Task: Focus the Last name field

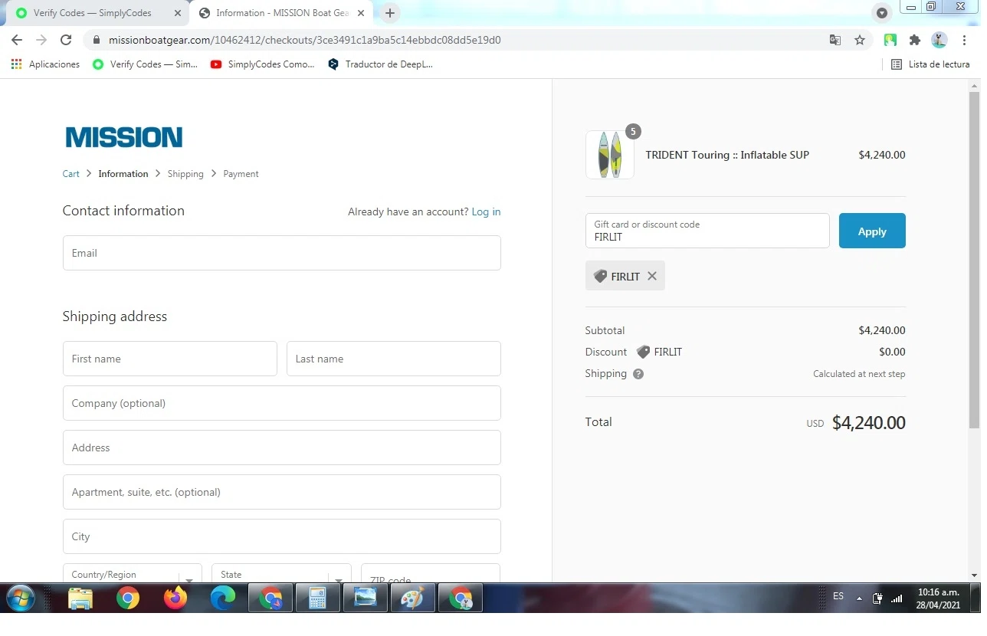Action: point(394,359)
